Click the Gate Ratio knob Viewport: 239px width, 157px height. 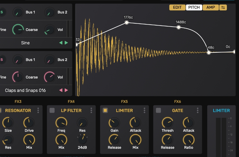pyautogui.click(x=189, y=140)
